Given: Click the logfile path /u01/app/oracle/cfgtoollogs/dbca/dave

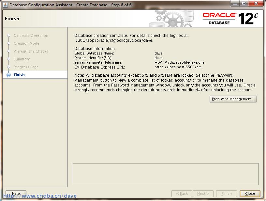Looking at the screenshot, I should pyautogui.click(x=114, y=40).
